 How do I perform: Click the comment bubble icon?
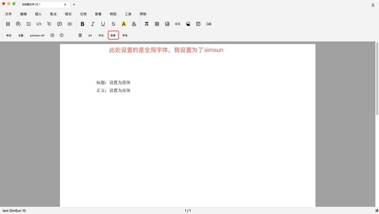point(60,24)
